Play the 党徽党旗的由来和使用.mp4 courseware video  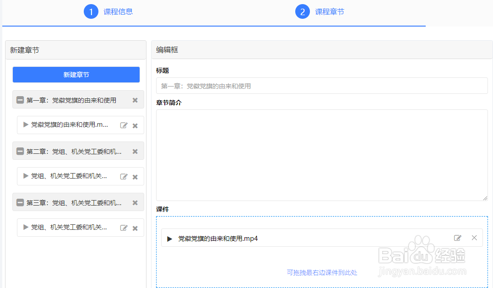pos(170,238)
